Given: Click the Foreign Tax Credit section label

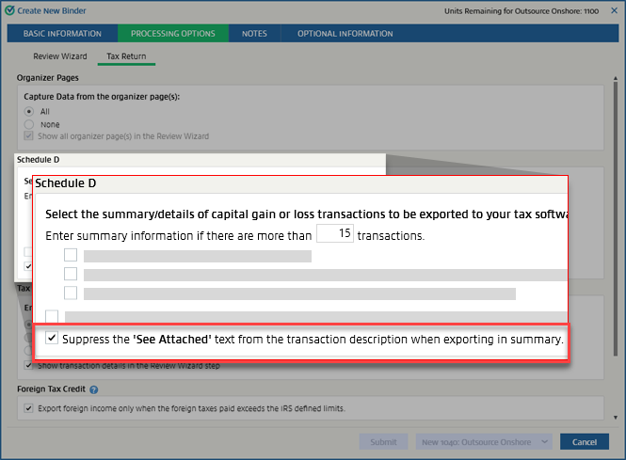Looking at the screenshot, I should [x=51, y=389].
